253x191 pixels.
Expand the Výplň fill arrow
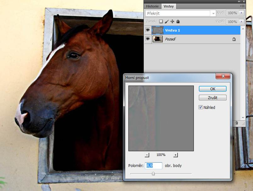tap(242, 21)
